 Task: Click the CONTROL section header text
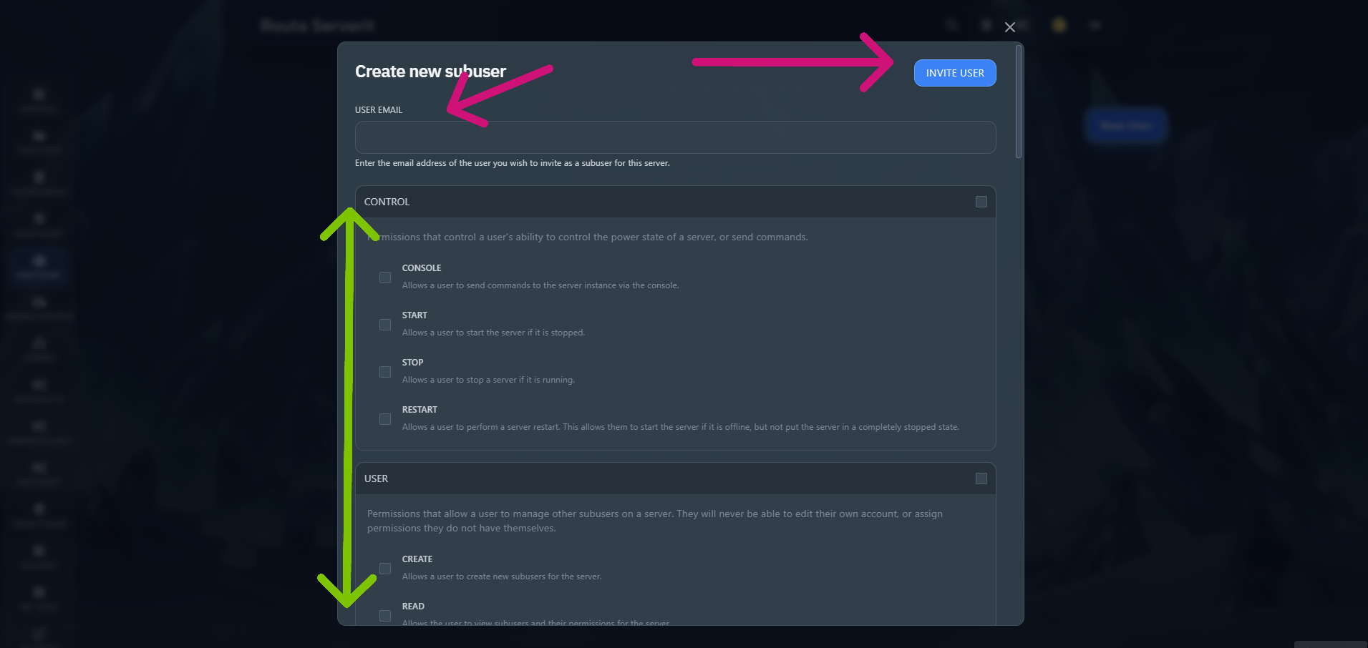coord(387,202)
